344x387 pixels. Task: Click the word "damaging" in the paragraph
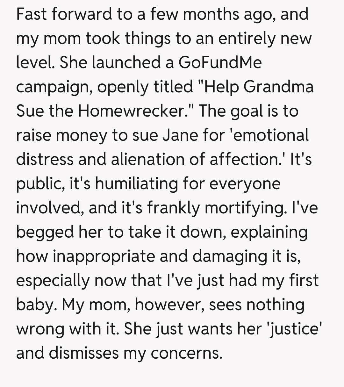coord(230,257)
